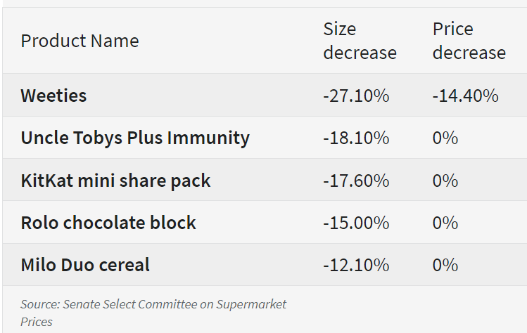Select the Weeties product name
This screenshot has height=333, width=527.
53,96
